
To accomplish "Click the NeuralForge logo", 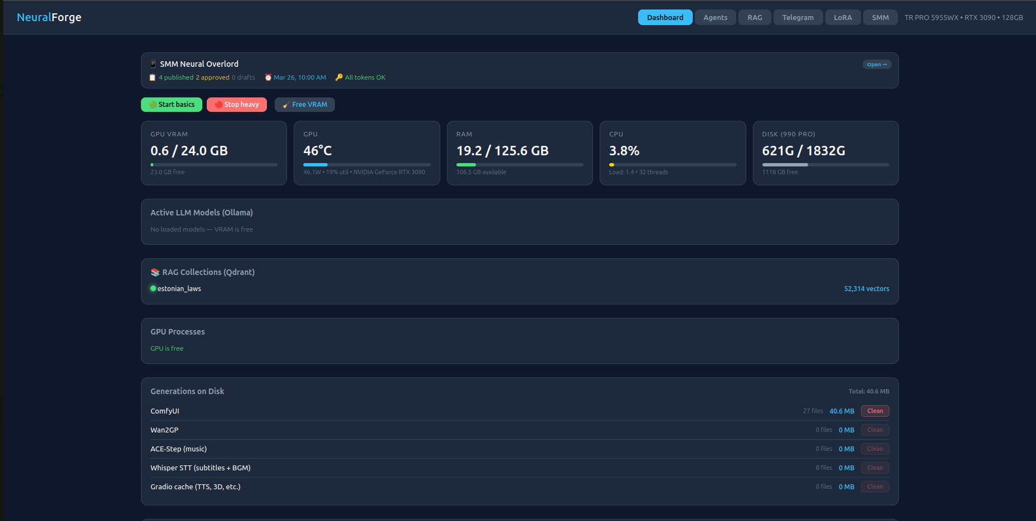I will click(49, 17).
